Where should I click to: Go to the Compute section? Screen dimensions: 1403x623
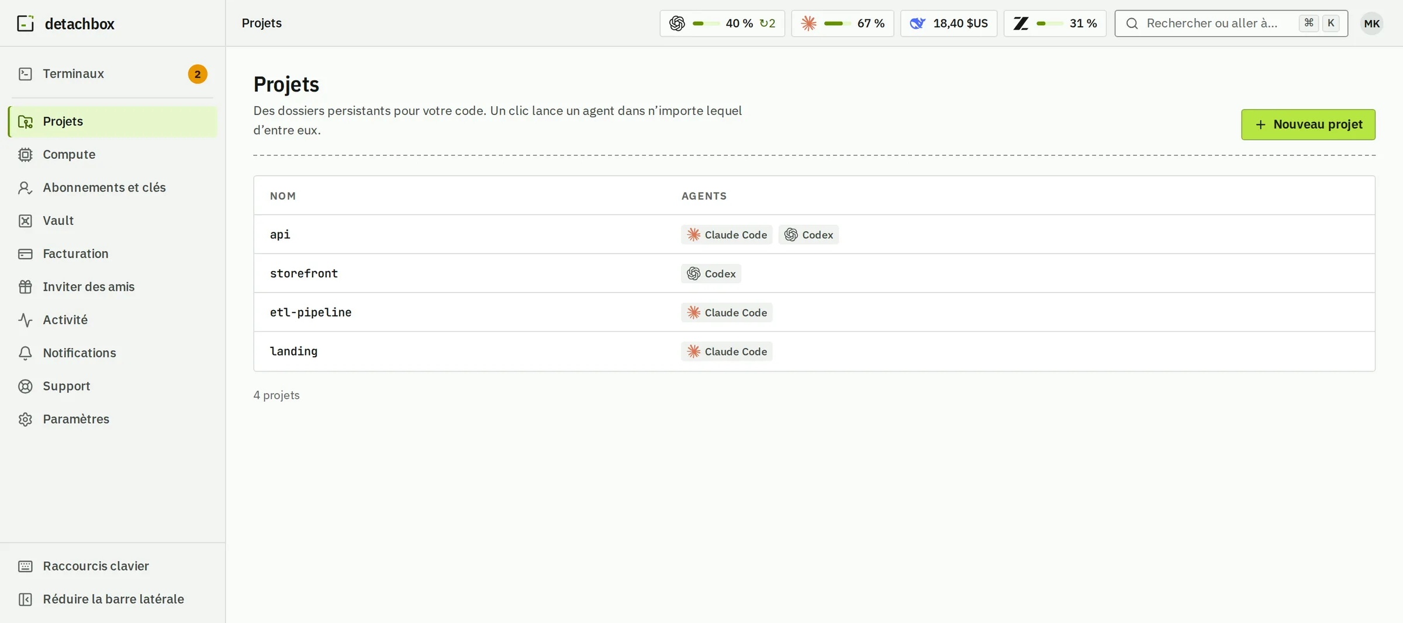point(112,155)
